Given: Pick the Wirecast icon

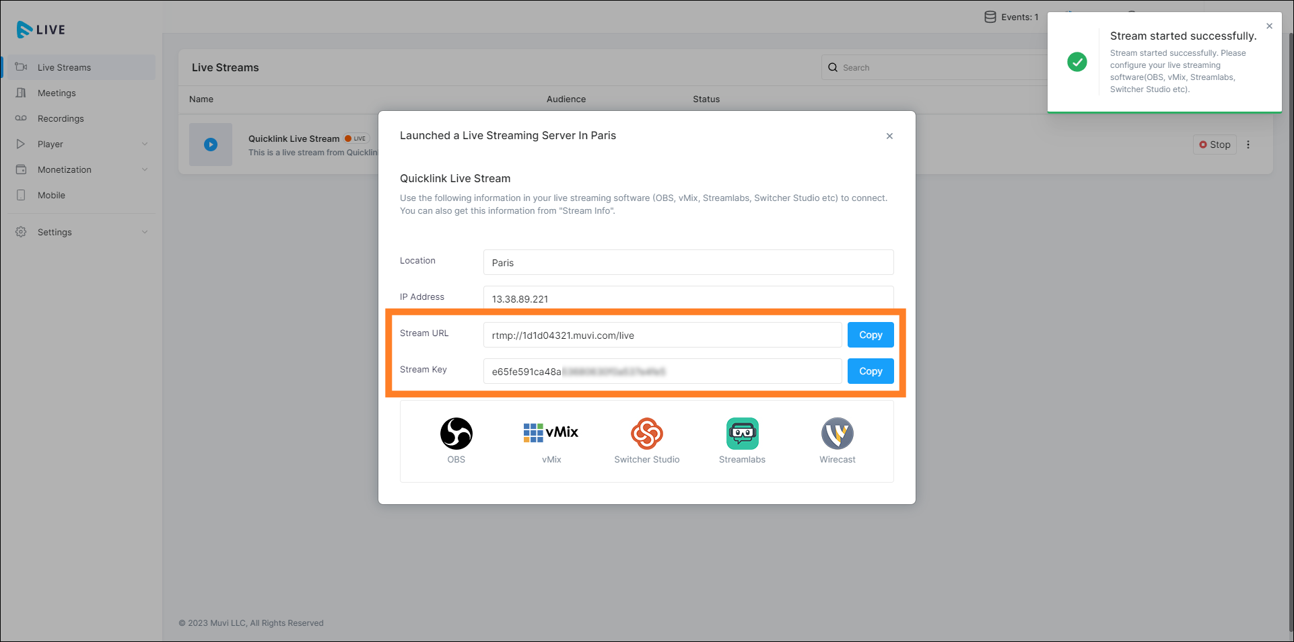Looking at the screenshot, I should [x=837, y=434].
